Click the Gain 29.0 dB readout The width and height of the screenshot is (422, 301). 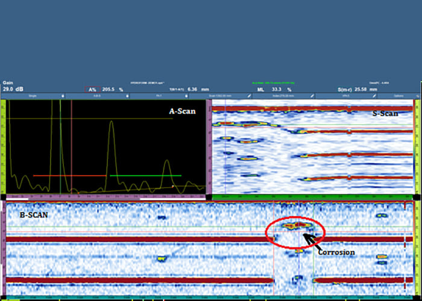[x=13, y=88]
